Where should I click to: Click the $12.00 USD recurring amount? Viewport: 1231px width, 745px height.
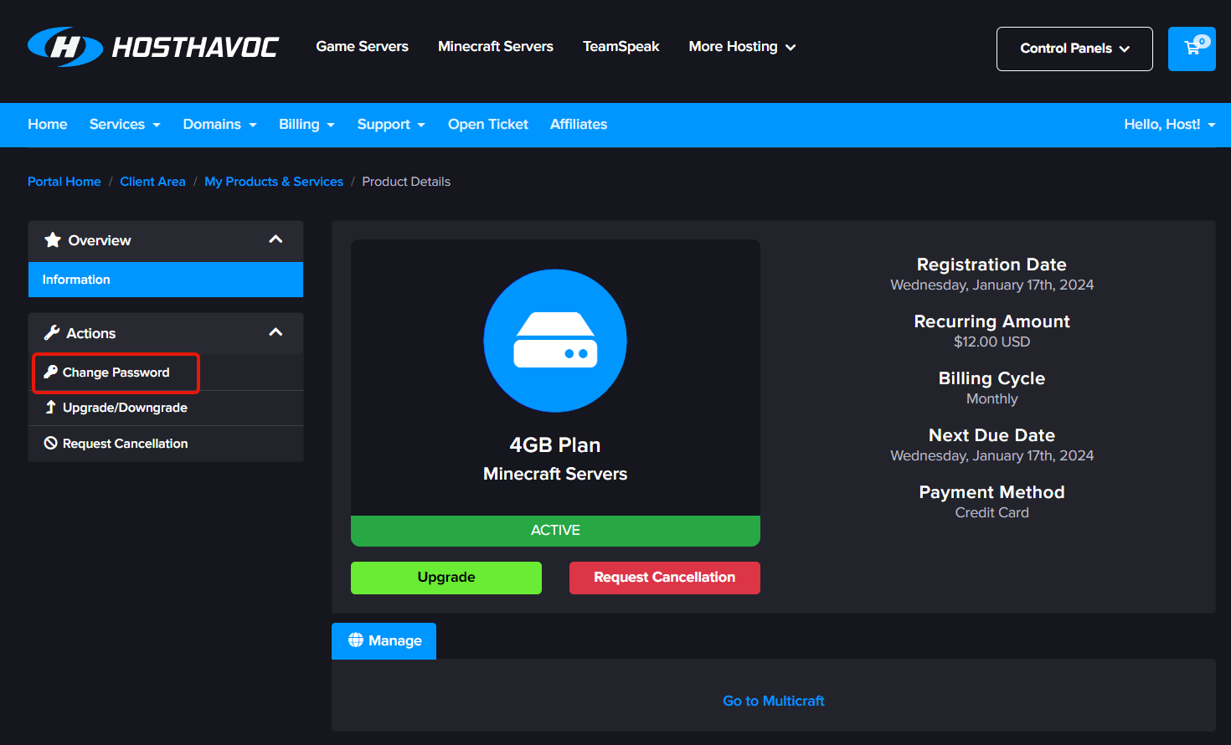tap(992, 342)
